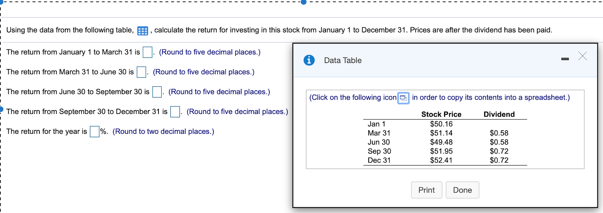Minimize the Data Table dialog
Image resolution: width=603 pixels, height=213 pixels.
pos(565,59)
